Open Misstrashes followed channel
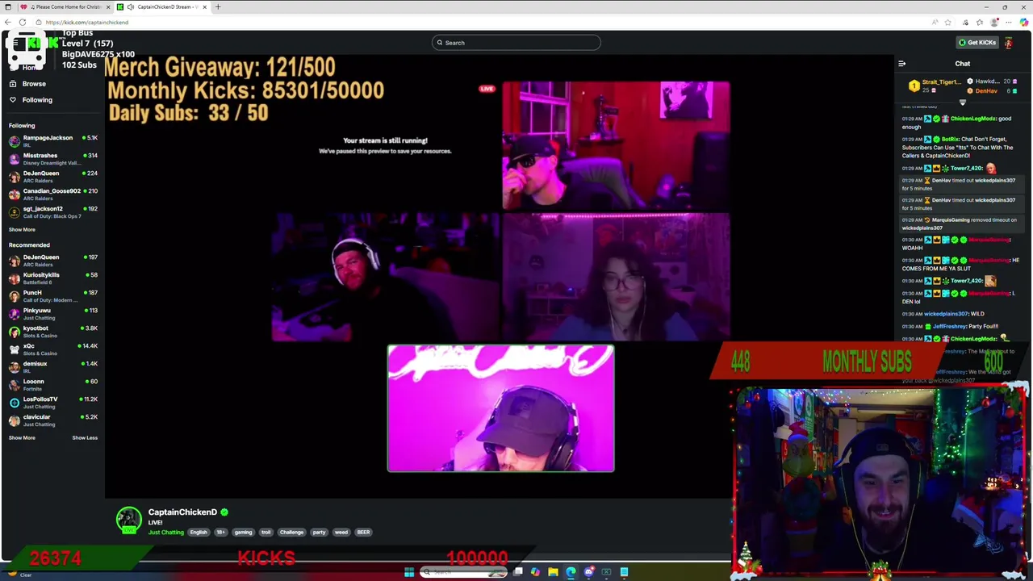This screenshot has width=1033, height=581. pyautogui.click(x=52, y=158)
